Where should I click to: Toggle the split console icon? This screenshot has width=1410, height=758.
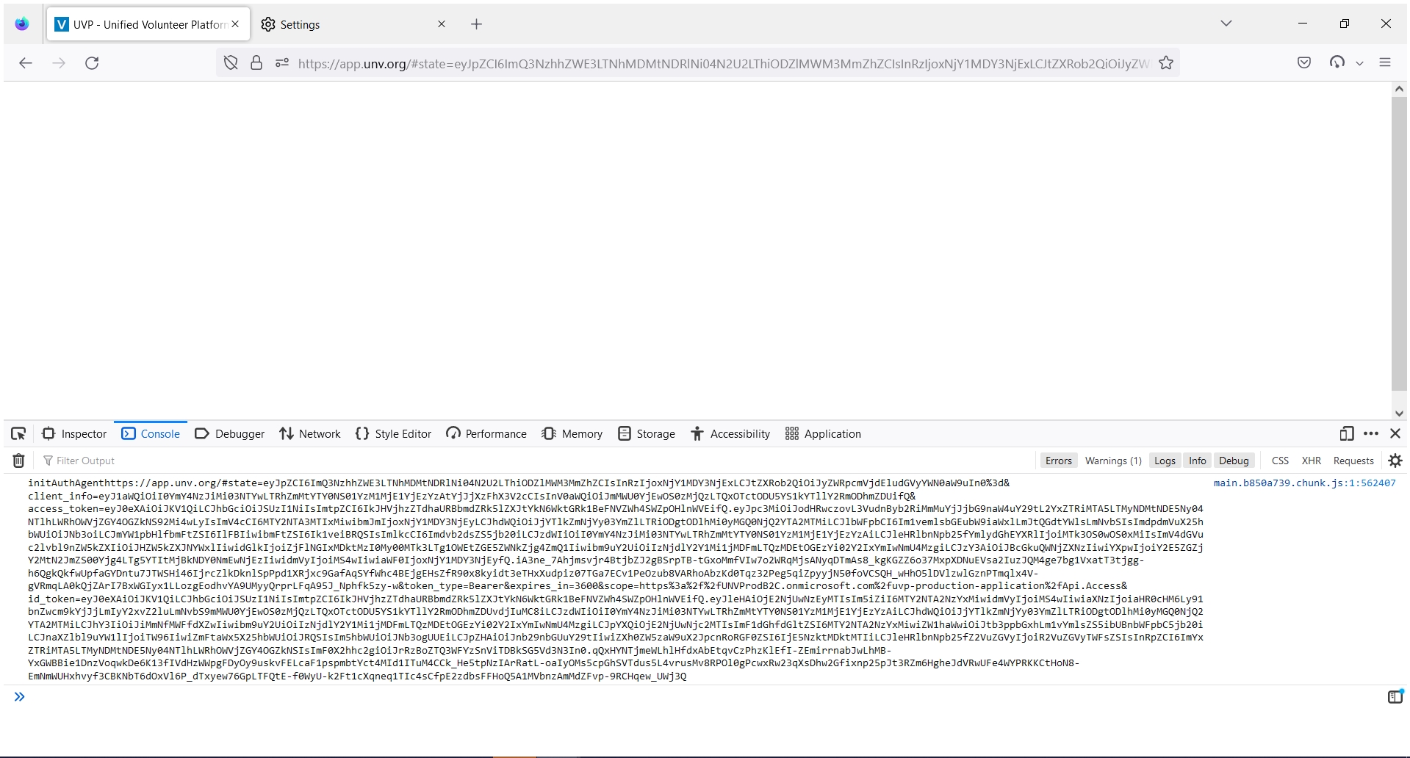click(1395, 696)
